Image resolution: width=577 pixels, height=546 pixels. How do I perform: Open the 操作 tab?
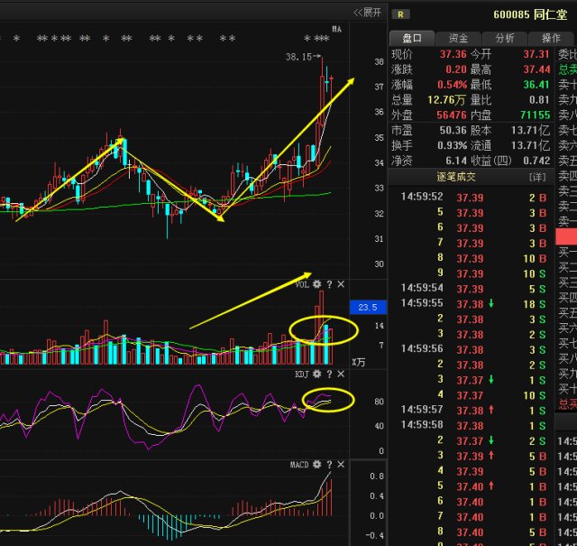coord(550,38)
